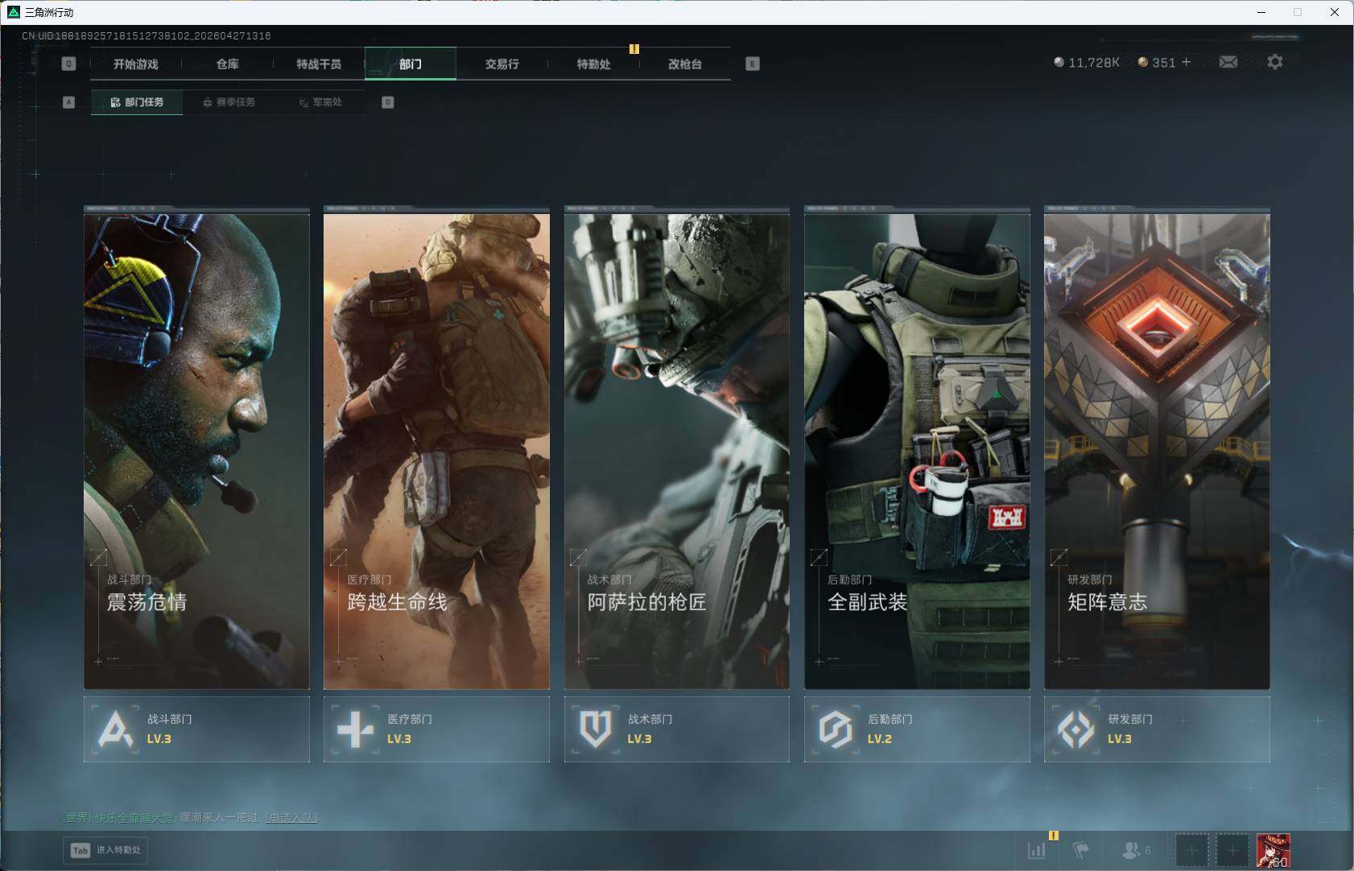This screenshot has width=1354, height=871.
Task: Open the mail envelope icon
Action: point(1228,62)
